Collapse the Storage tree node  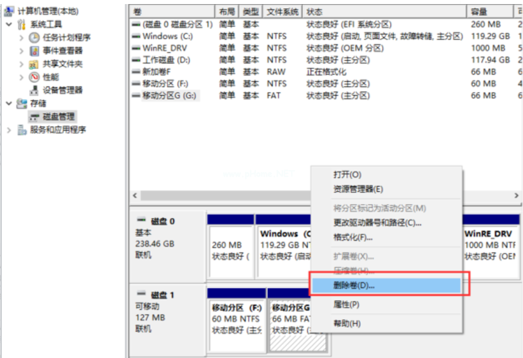click(9, 104)
